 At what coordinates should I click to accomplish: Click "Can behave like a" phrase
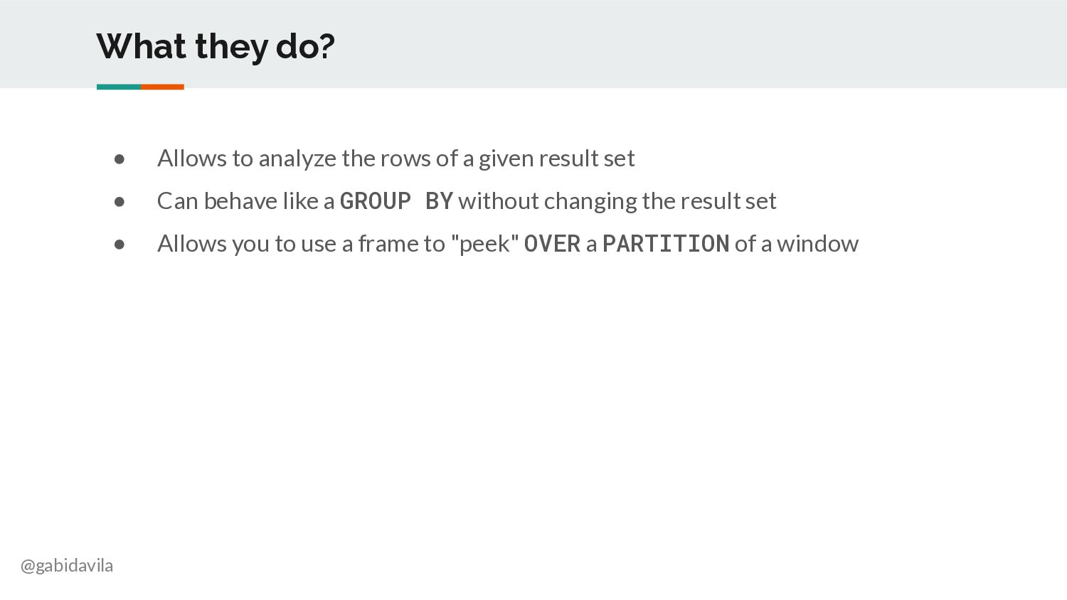pos(245,201)
